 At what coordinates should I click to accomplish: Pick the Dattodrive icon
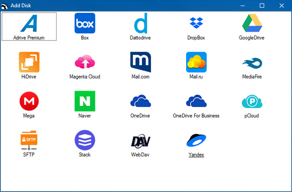coord(141,23)
